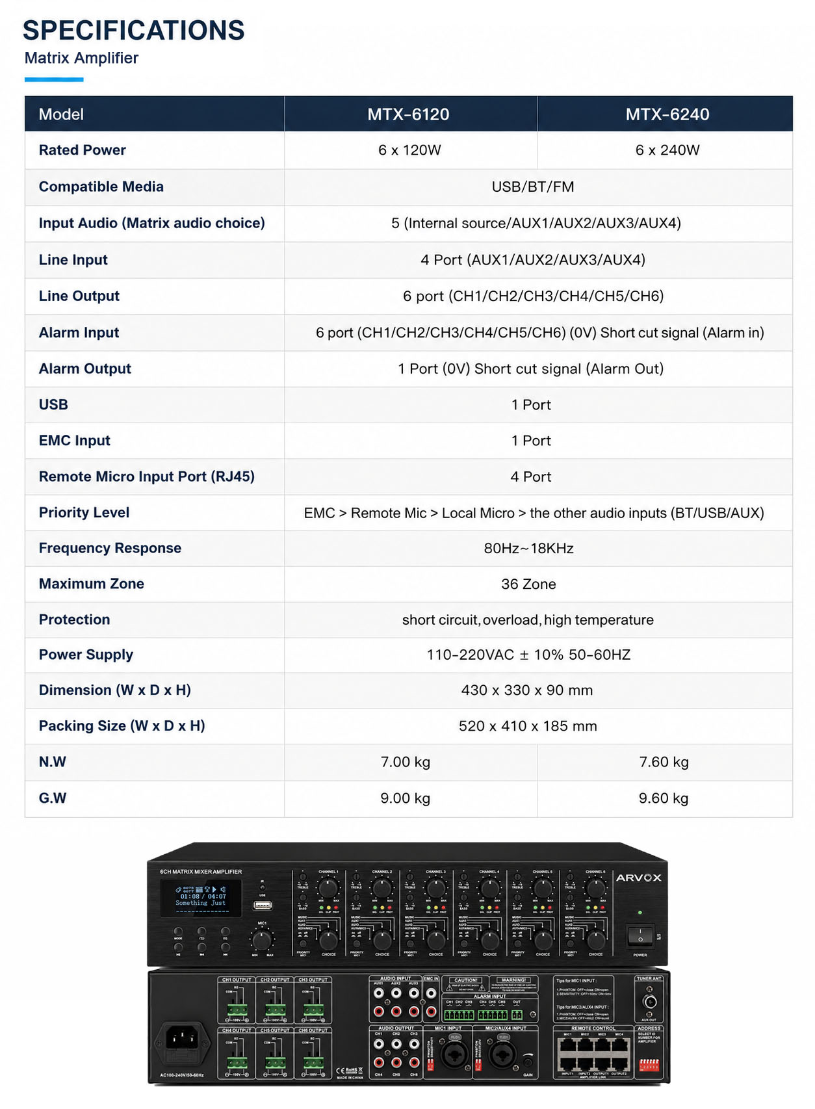Toggle the red ADDRESS DIP switch
This screenshot has width=815, height=1109.
[649, 1065]
